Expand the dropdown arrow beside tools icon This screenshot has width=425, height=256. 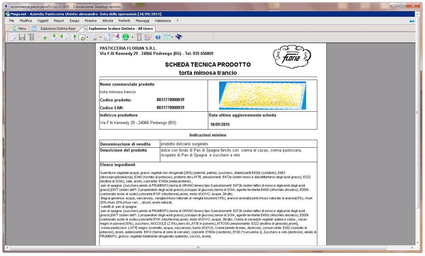pyautogui.click(x=38, y=37)
